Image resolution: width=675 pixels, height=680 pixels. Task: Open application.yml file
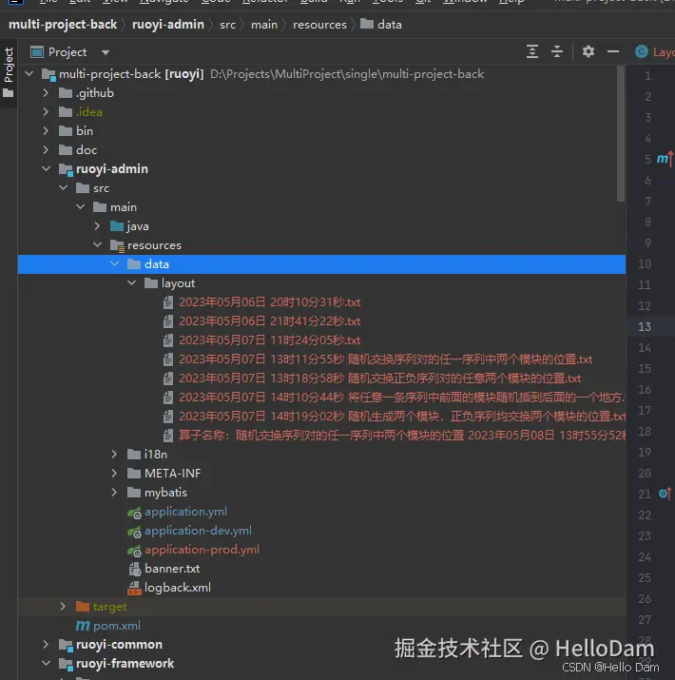[185, 512]
